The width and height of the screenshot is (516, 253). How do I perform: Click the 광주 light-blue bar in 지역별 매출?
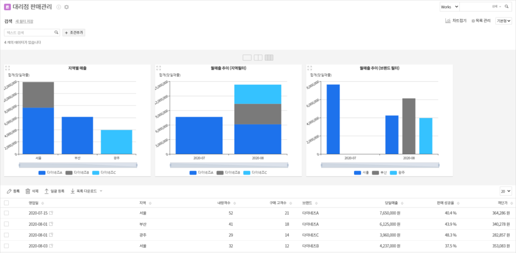click(x=116, y=142)
